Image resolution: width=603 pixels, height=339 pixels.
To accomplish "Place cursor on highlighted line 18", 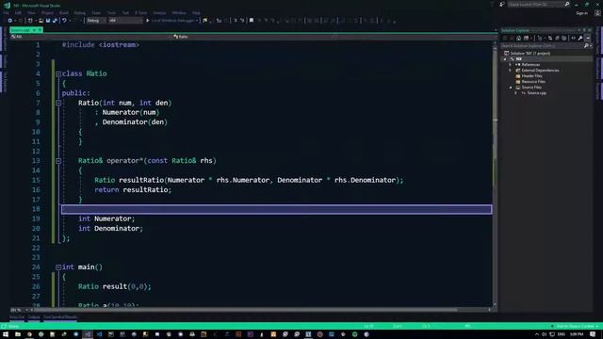I will click(x=276, y=209).
